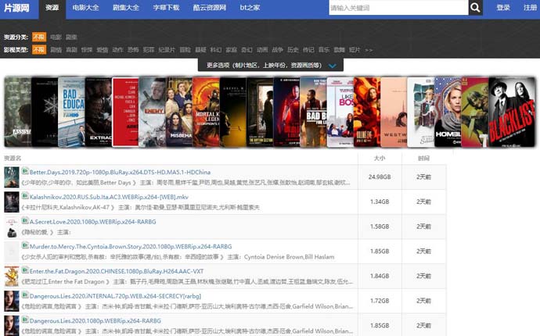Open the Westworld poster
Image resolution: width=540 pixels, height=336 pixels.
(394, 112)
